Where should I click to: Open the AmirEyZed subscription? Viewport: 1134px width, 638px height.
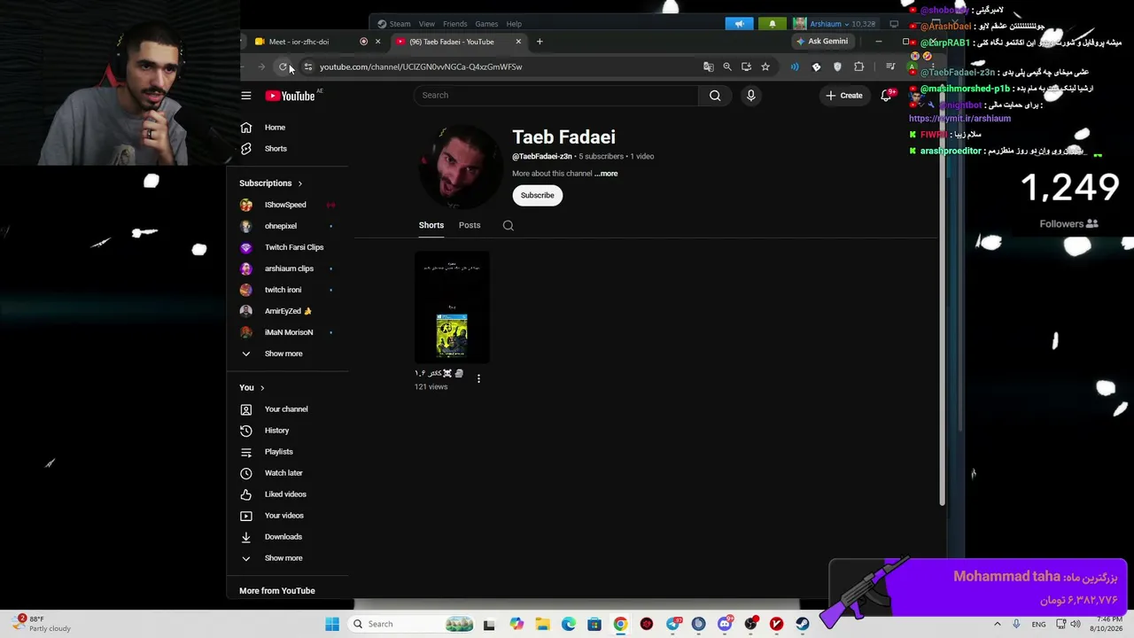pyautogui.click(x=289, y=311)
